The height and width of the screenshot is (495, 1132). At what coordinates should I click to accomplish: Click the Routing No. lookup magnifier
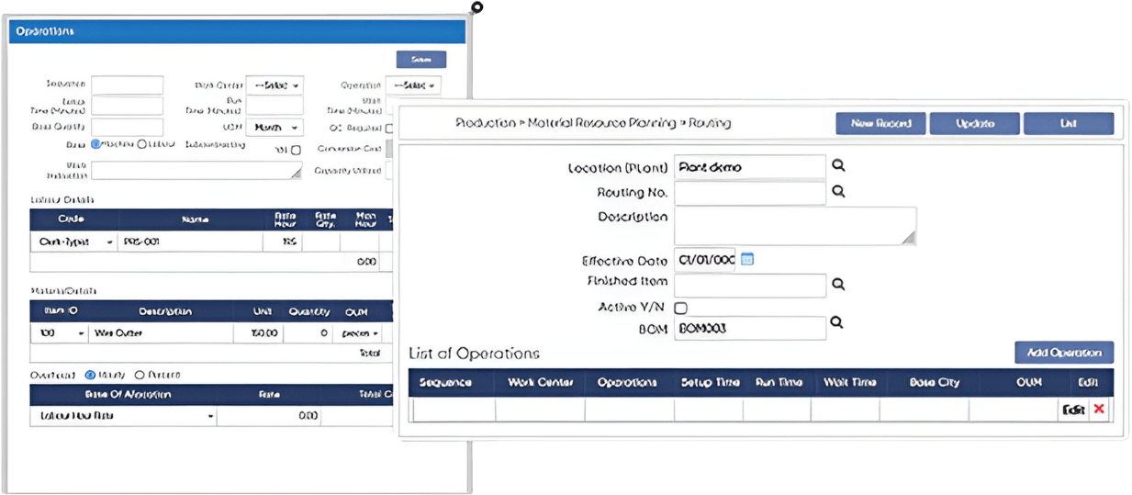(837, 192)
